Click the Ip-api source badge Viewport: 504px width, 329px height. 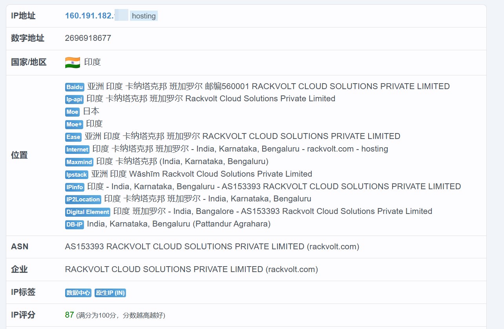(x=74, y=99)
